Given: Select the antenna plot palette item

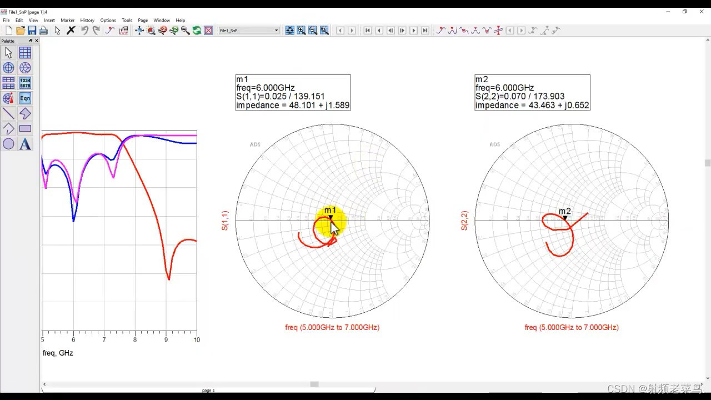Looking at the screenshot, I should coord(8,98).
